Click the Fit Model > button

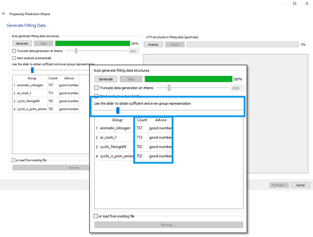pyautogui.click(x=279, y=185)
